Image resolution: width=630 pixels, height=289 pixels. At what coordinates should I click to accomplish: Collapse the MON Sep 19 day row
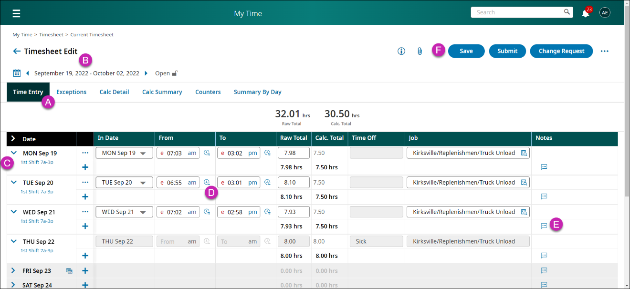pyautogui.click(x=14, y=153)
